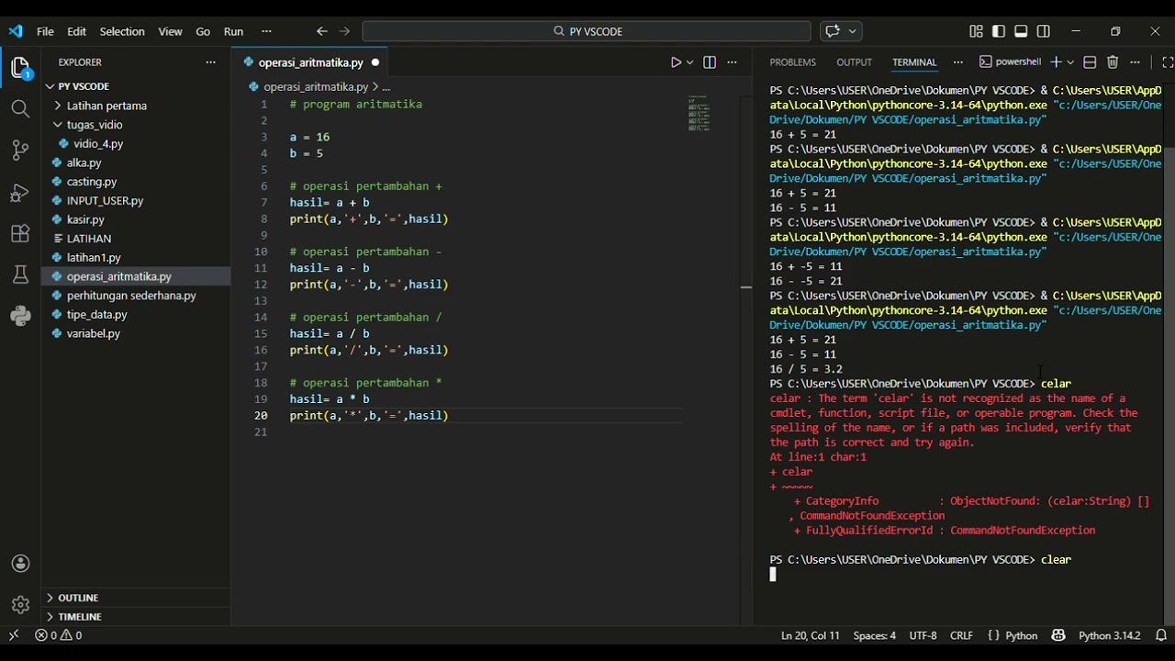Open the Python extension sidebar icon
This screenshot has width=1175, height=661.
pyautogui.click(x=20, y=316)
